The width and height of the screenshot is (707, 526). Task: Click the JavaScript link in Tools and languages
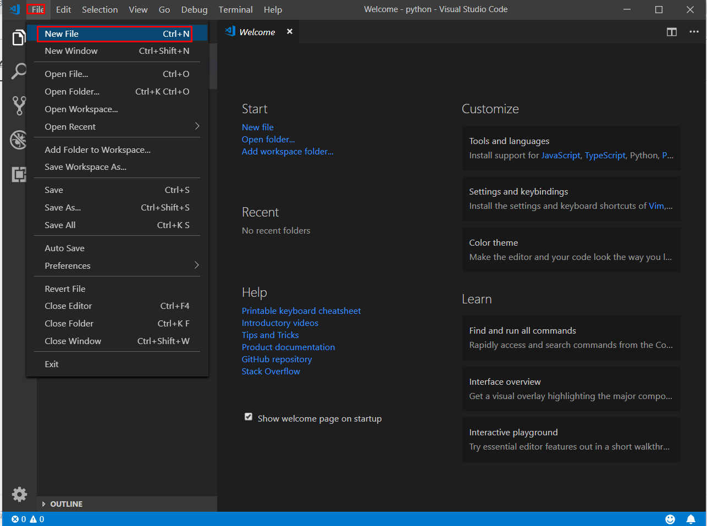pos(561,156)
